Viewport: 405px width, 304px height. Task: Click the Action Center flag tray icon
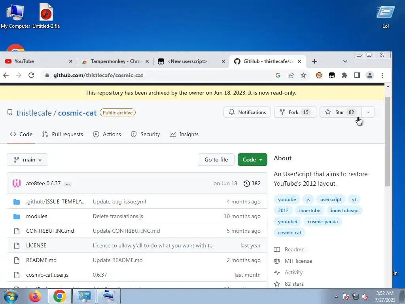(346, 297)
